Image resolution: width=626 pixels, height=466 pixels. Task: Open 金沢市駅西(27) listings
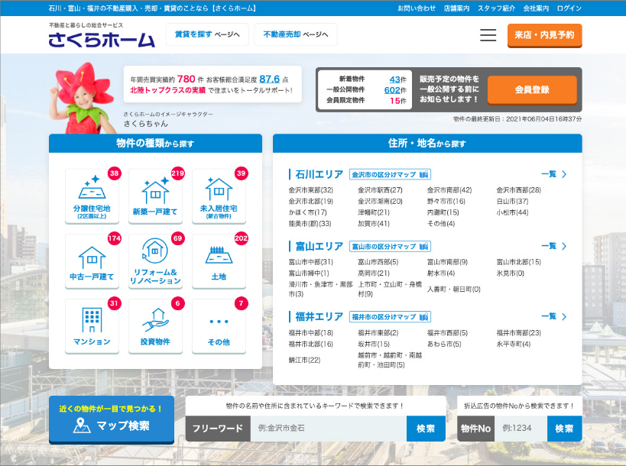coord(380,190)
